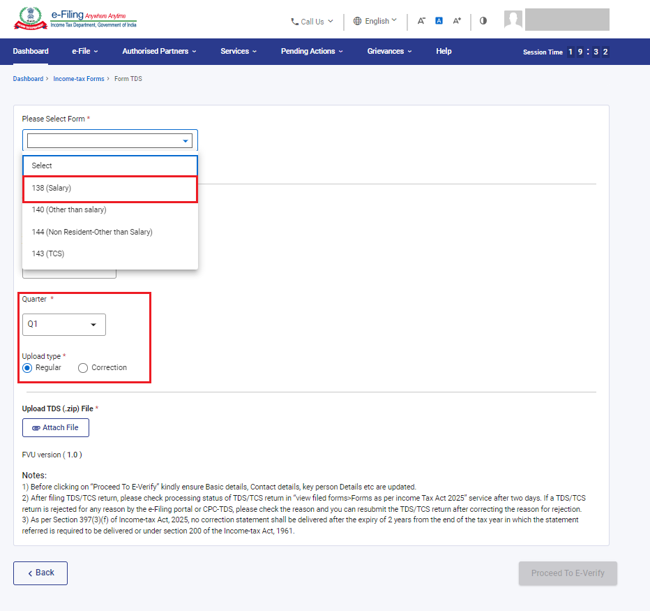Click the e-Filing portal logo
Image resolution: width=650 pixels, height=611 pixels.
point(75,19)
